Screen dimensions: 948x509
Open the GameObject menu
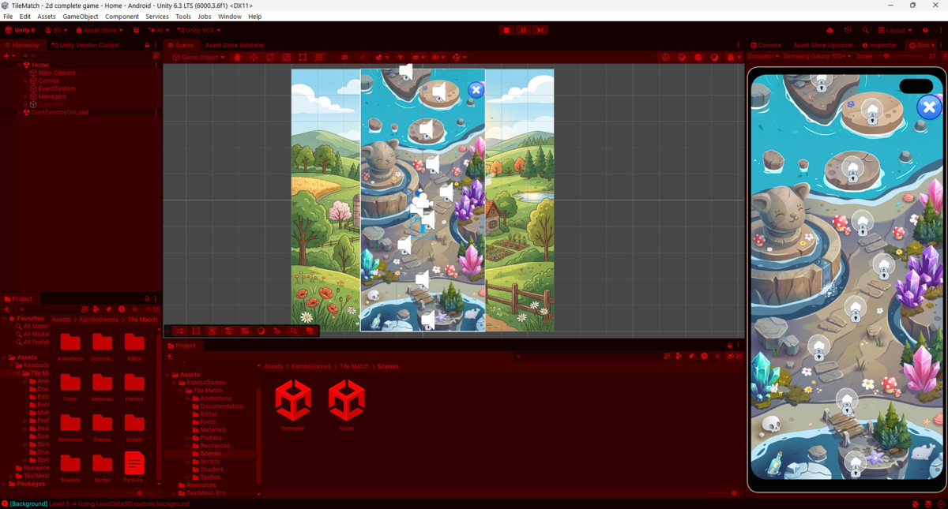(81, 17)
